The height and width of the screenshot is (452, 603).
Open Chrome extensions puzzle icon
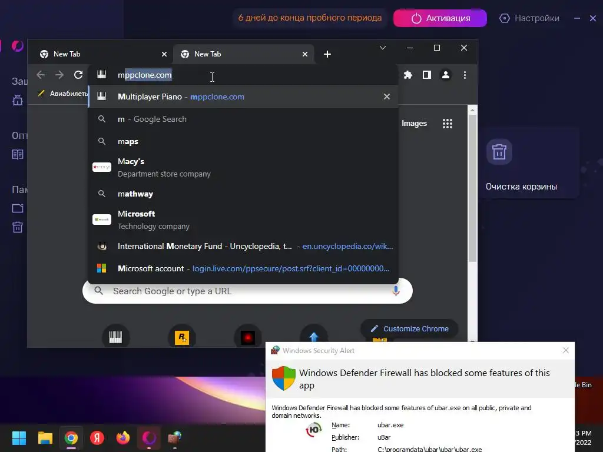tap(408, 75)
